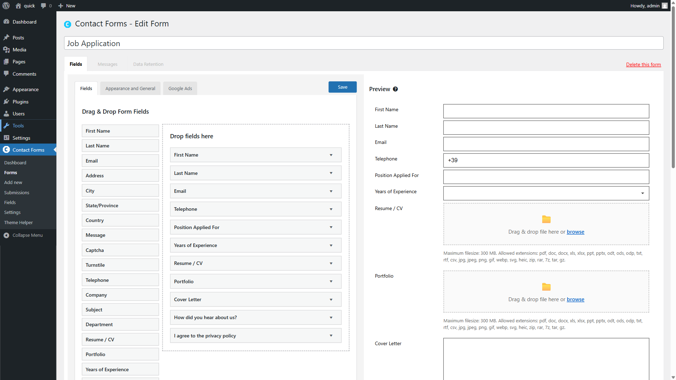Click the comments bubble icon in admin bar

[x=43, y=6]
